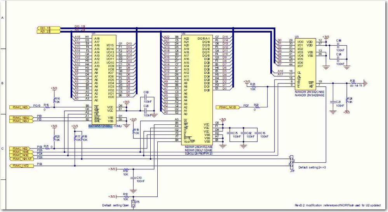Click the JP7 jumper symbol
388x212 pixels.
point(292,161)
